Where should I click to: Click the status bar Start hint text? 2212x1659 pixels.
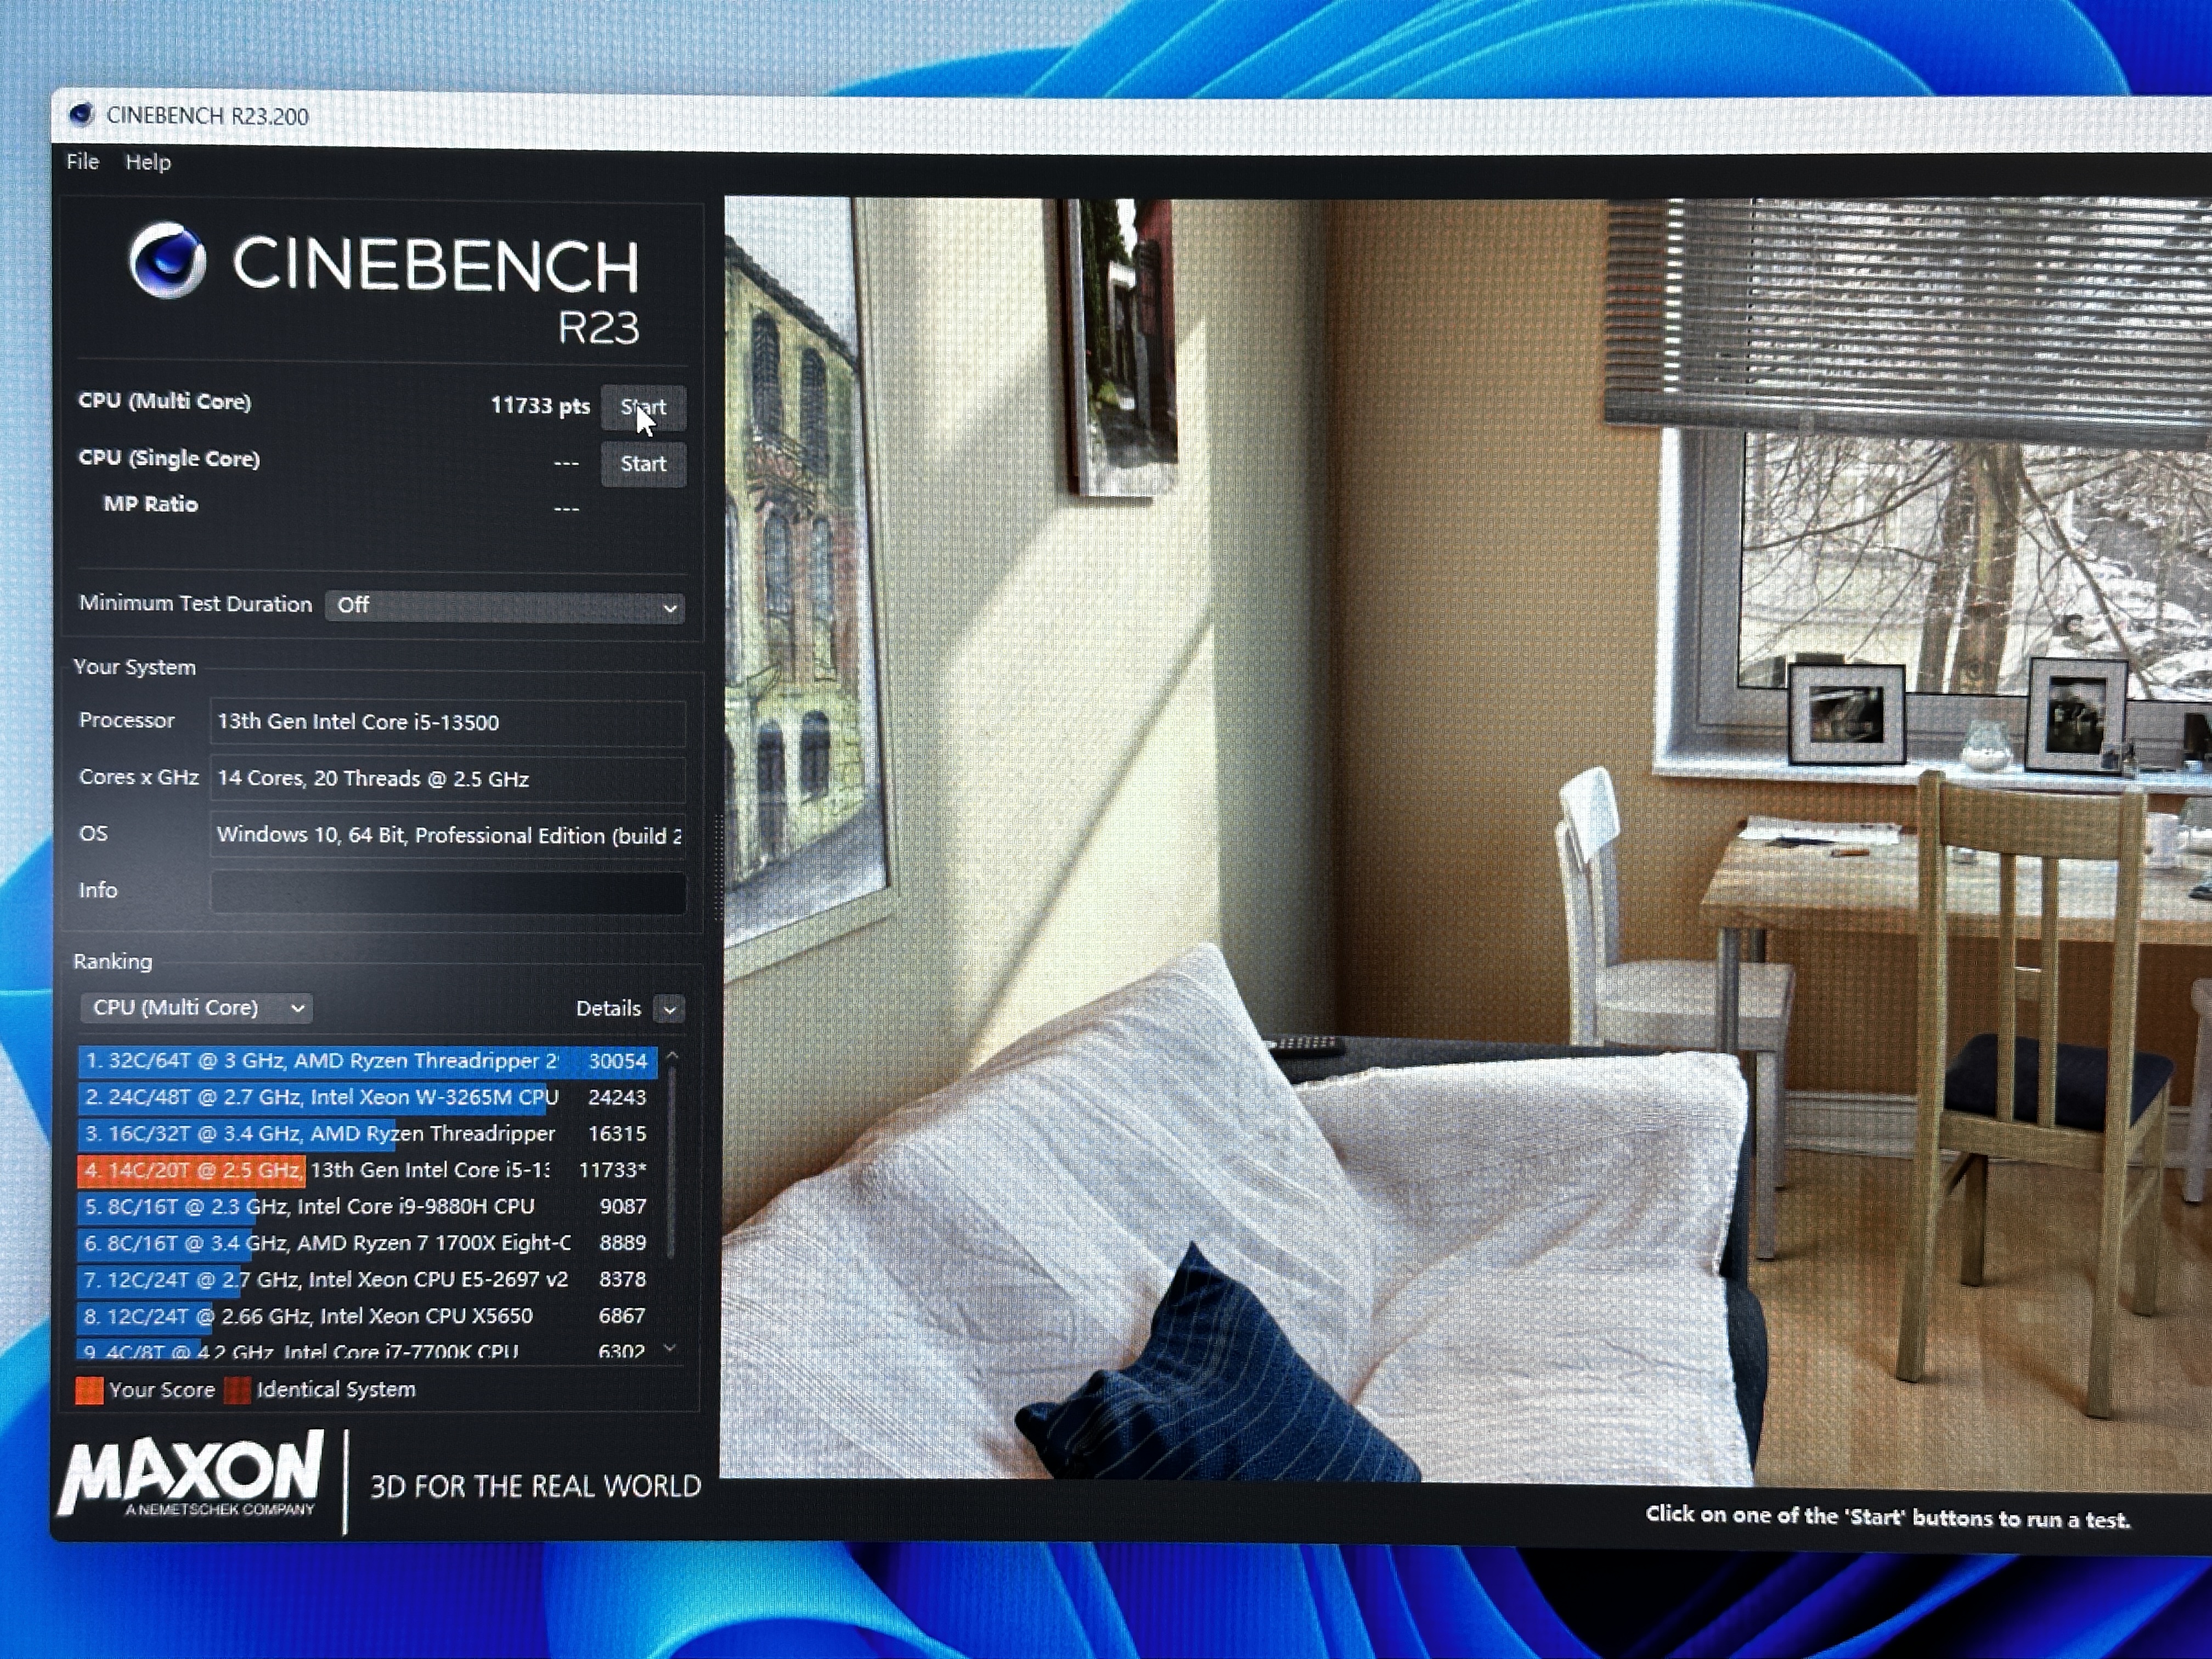click(x=1888, y=1517)
